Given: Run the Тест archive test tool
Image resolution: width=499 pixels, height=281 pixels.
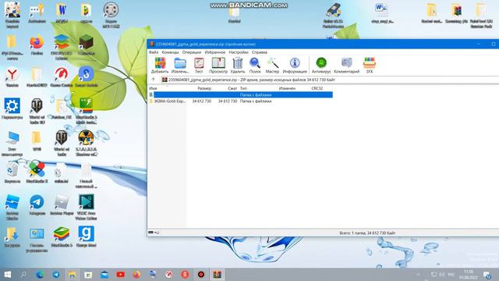Looking at the screenshot, I should click(199, 66).
